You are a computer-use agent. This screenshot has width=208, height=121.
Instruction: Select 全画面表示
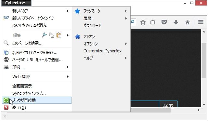pyautogui.click(x=37, y=86)
